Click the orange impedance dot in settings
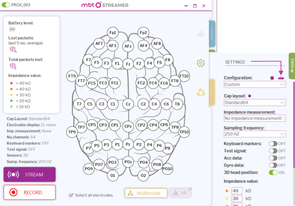Viewport: 295px width, 206px height. (227, 191)
